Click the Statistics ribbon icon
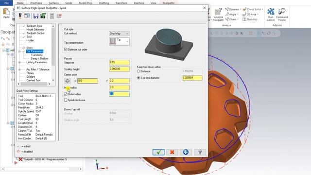The height and width of the screenshot is (175, 311). [244, 19]
